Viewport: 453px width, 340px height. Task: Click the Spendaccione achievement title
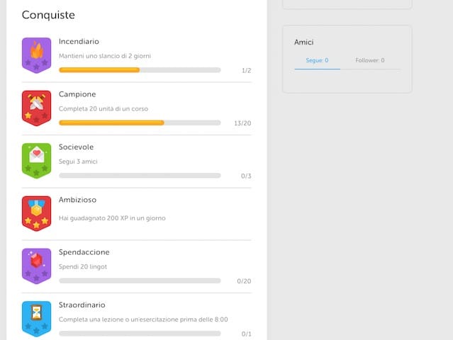[x=84, y=252]
